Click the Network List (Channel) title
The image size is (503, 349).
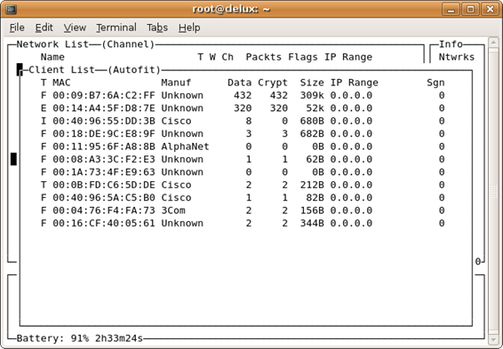[85, 44]
